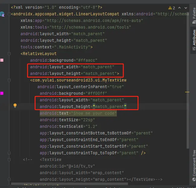
Task: Click xmlns:app namespace declaration line
Action: pos(82,21)
